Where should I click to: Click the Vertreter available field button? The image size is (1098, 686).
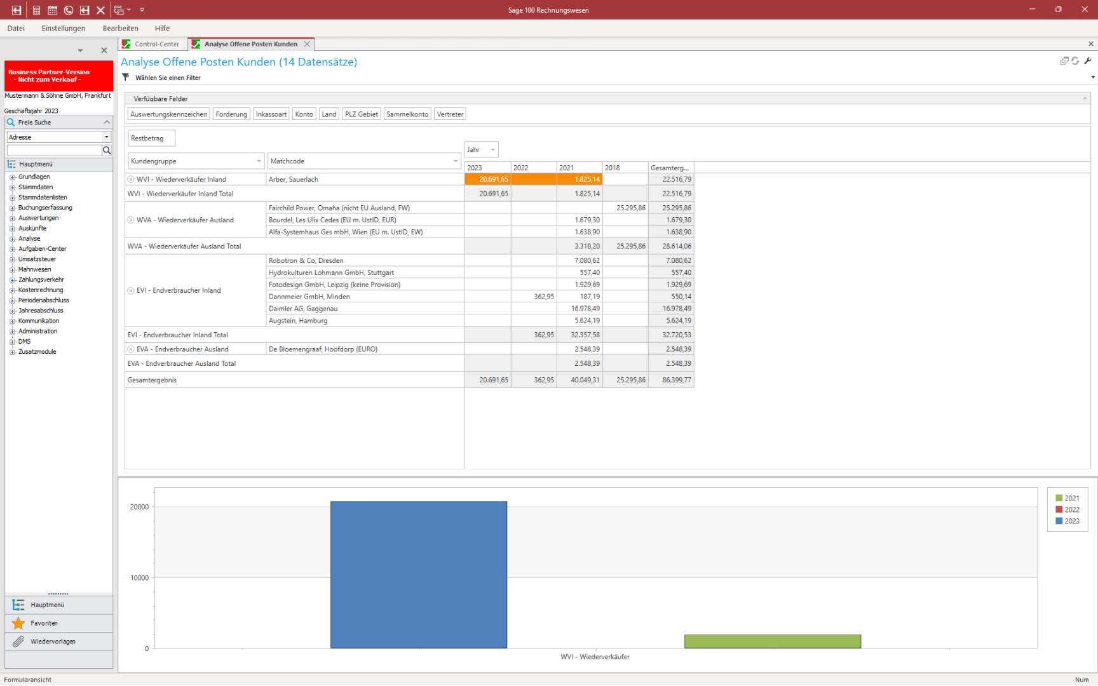[450, 114]
